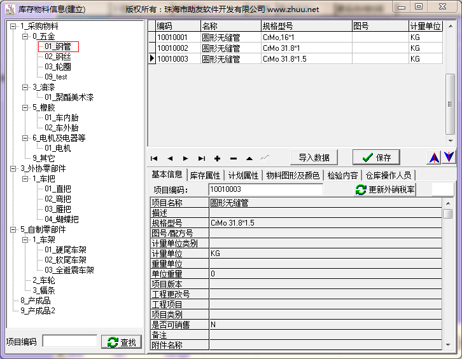Open 仓库操作人员 tab
Viewport: 462px width, 359px height.
[x=388, y=175]
